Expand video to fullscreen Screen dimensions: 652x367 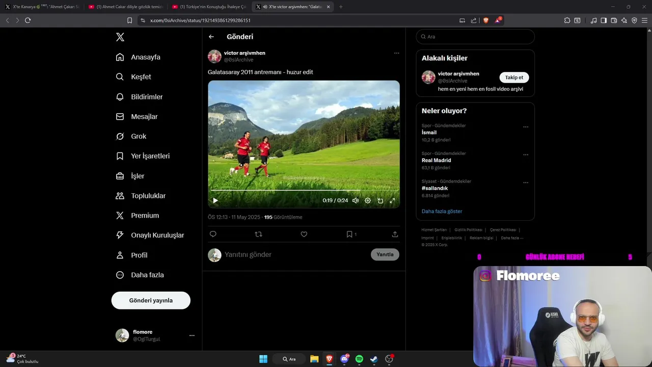click(x=392, y=200)
